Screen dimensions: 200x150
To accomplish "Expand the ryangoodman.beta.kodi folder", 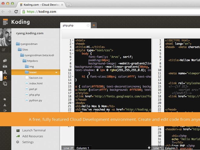I will tap(37, 55).
